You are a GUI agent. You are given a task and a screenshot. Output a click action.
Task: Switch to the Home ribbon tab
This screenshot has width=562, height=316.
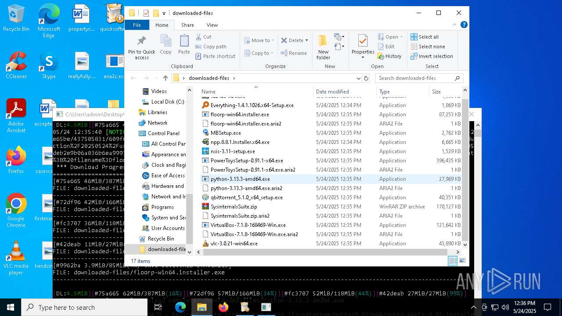[x=162, y=25]
